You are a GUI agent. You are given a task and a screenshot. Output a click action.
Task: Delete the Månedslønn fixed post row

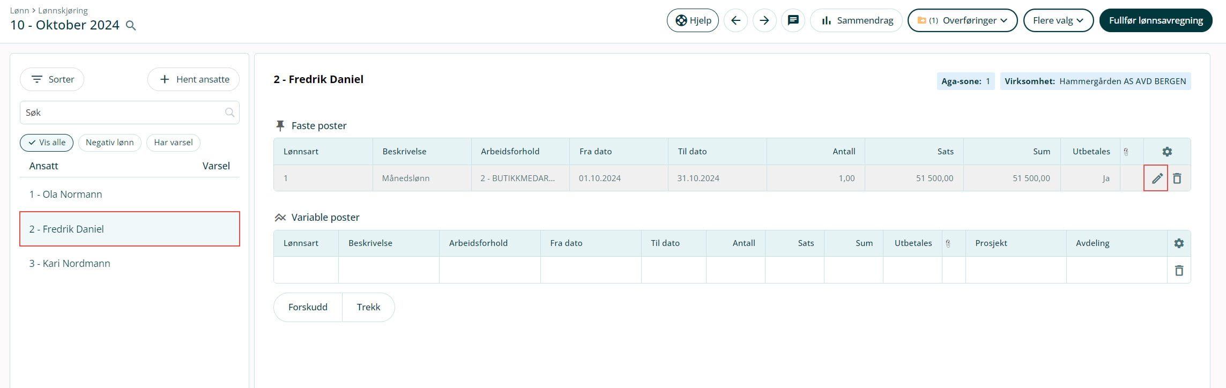pos(1177,178)
